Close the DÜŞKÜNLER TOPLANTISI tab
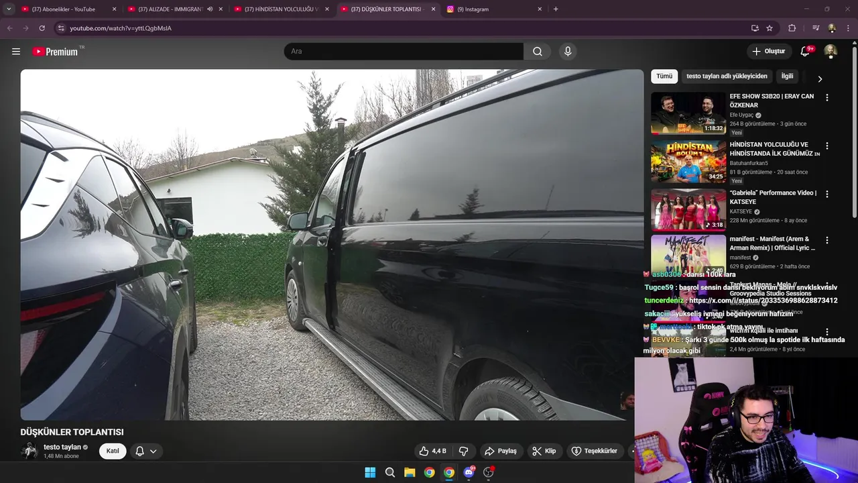 coord(433,9)
